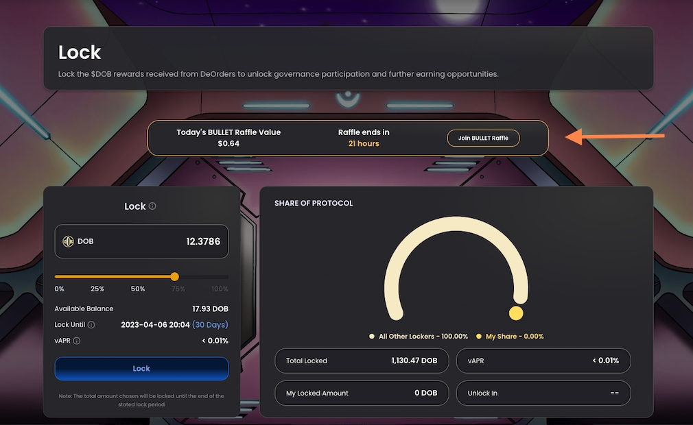Click the yellow My Share dot on gauge

tap(516, 313)
